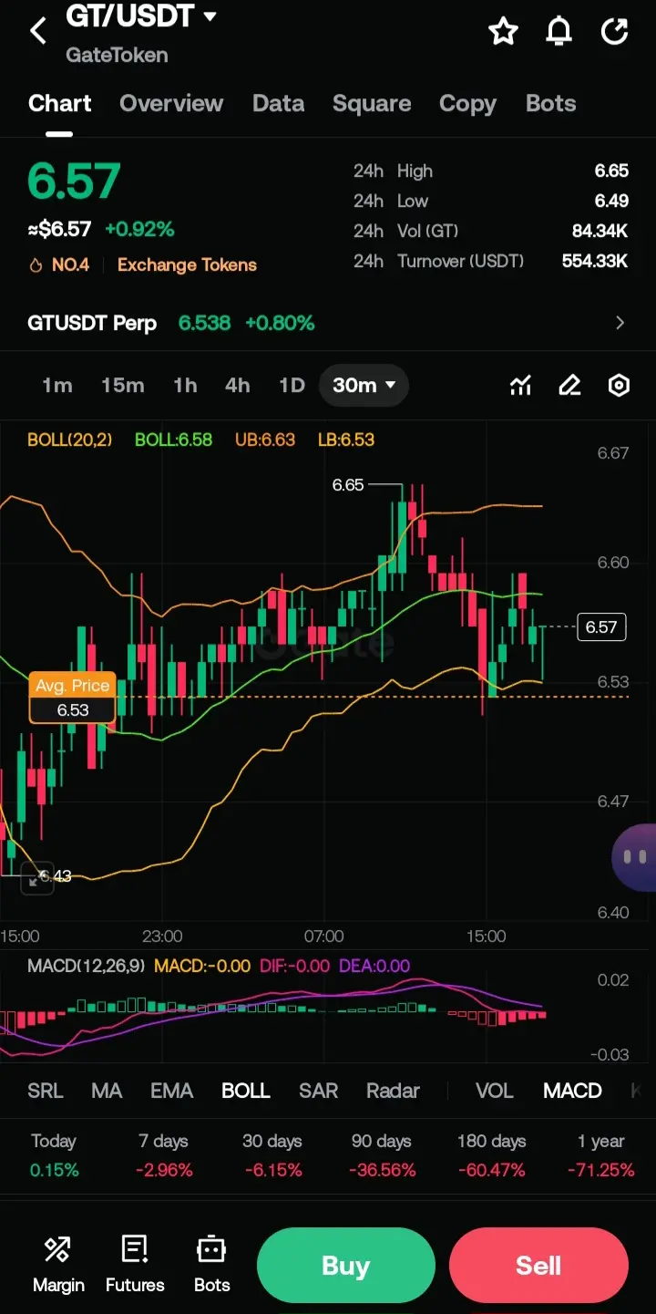Tap the UB:6.63 upper band label

265,440
